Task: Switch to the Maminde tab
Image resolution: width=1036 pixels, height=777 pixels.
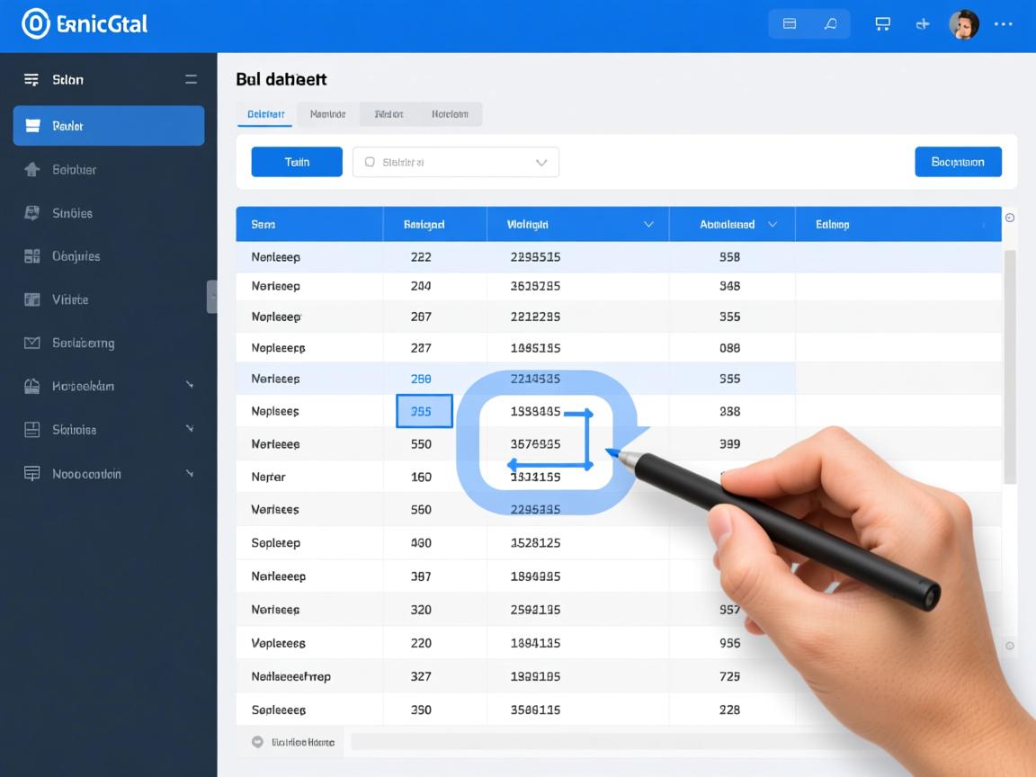Action: pos(327,114)
